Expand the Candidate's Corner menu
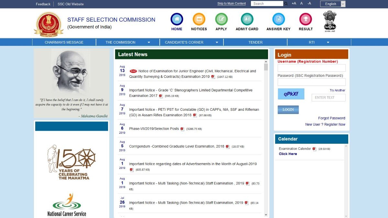The image size is (388, 218). 191,42
